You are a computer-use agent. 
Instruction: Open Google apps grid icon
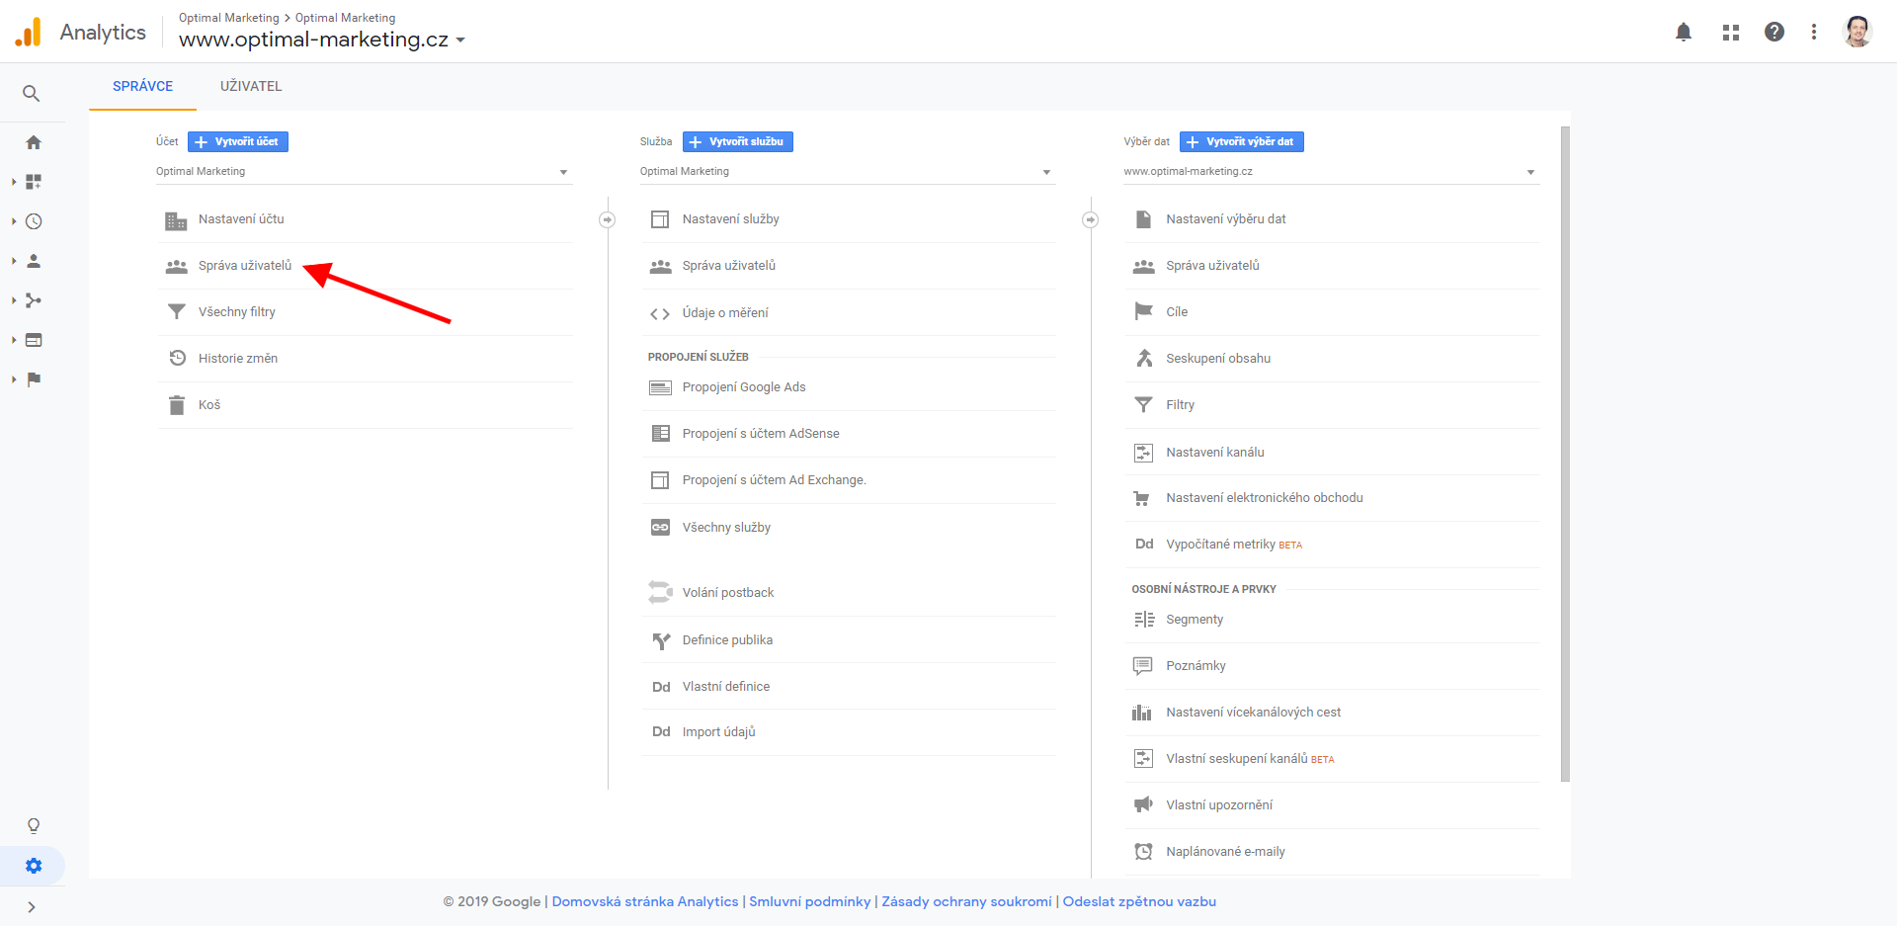[x=1731, y=32]
